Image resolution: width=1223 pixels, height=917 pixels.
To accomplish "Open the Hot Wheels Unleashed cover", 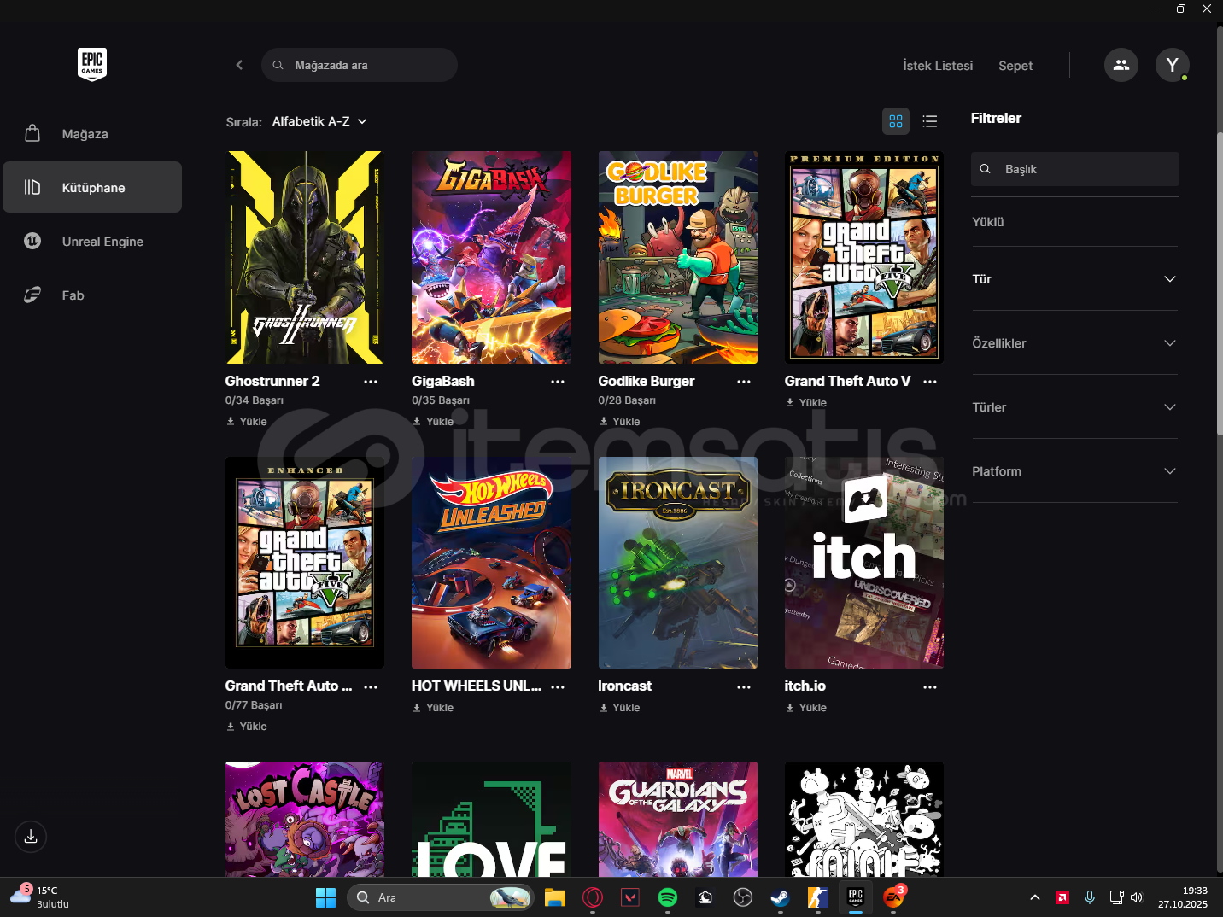I will click(491, 563).
